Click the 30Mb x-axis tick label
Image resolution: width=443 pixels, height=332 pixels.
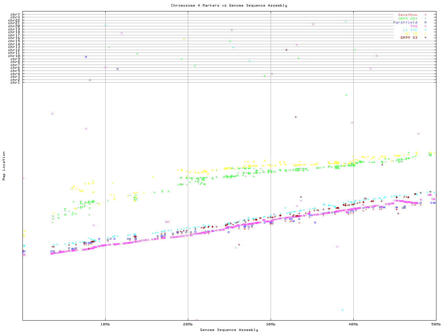pos(271,324)
